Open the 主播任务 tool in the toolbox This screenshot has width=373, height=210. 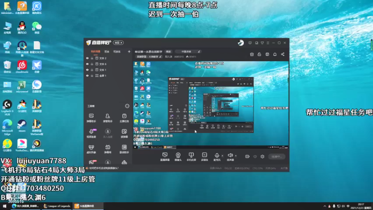[x=124, y=118]
